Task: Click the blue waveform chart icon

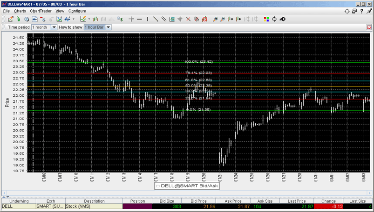Action: coord(35,19)
